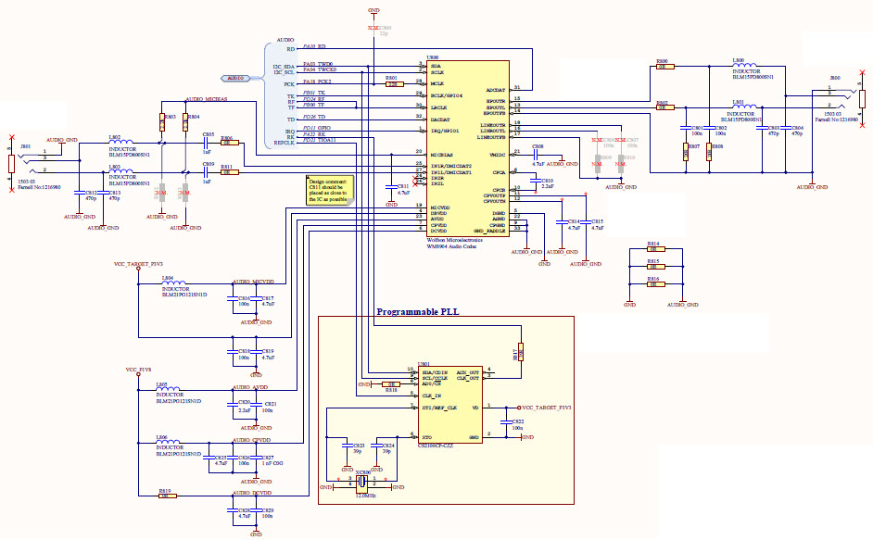Click capacitor C823 39p below the crystal
Viewport: 873px width, 540px height.
click(347, 446)
